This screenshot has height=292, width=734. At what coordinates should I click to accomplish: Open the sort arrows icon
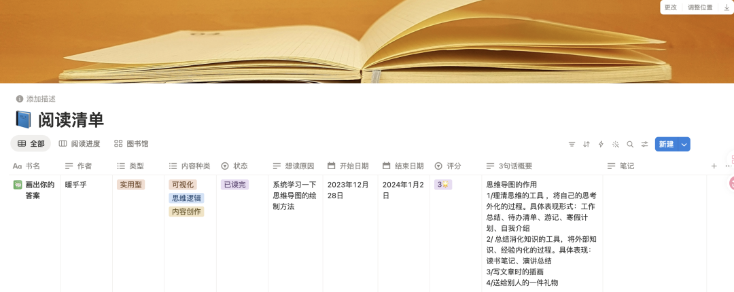[586, 144]
